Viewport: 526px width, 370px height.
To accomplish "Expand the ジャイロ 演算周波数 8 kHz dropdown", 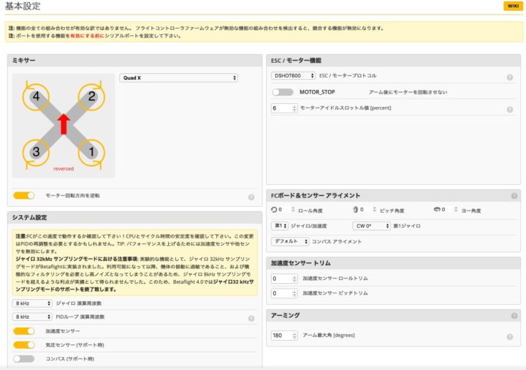I will [x=32, y=303].
